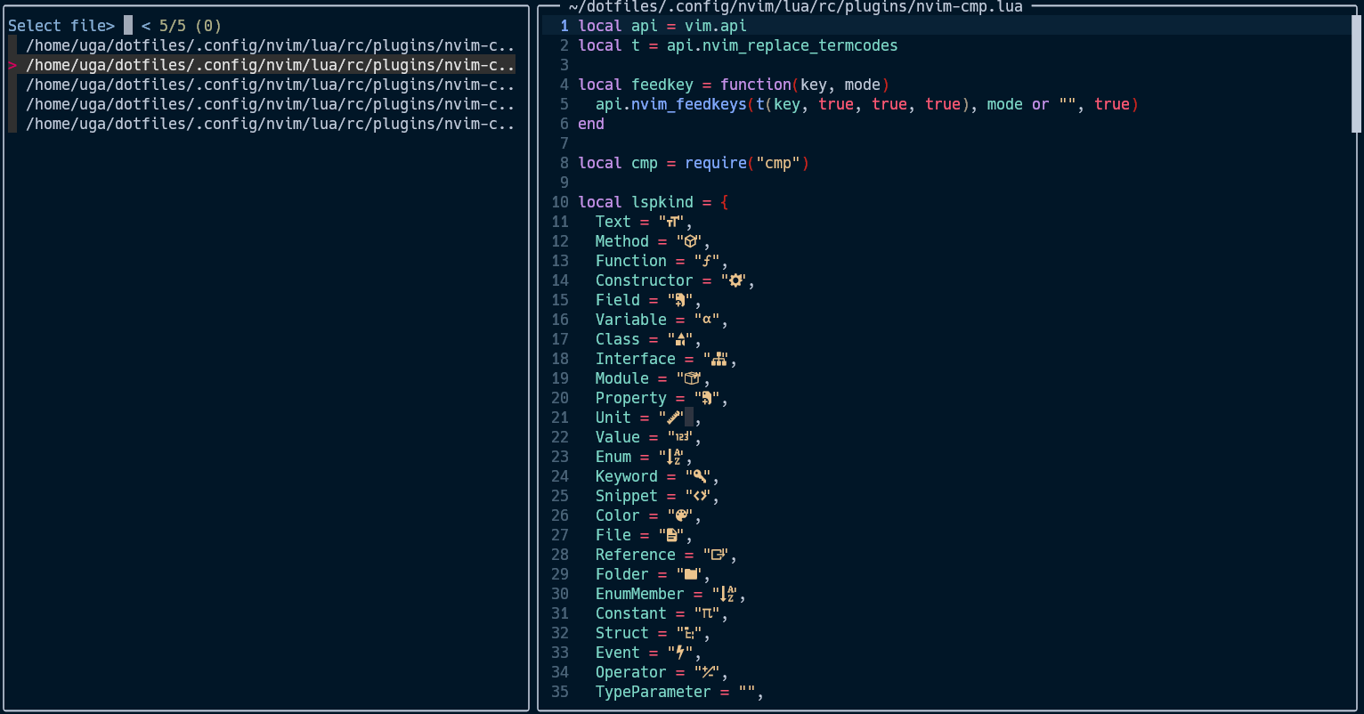This screenshot has height=714, width=1364.
Task: Click the Color palette icon on line 26
Action: point(683,515)
